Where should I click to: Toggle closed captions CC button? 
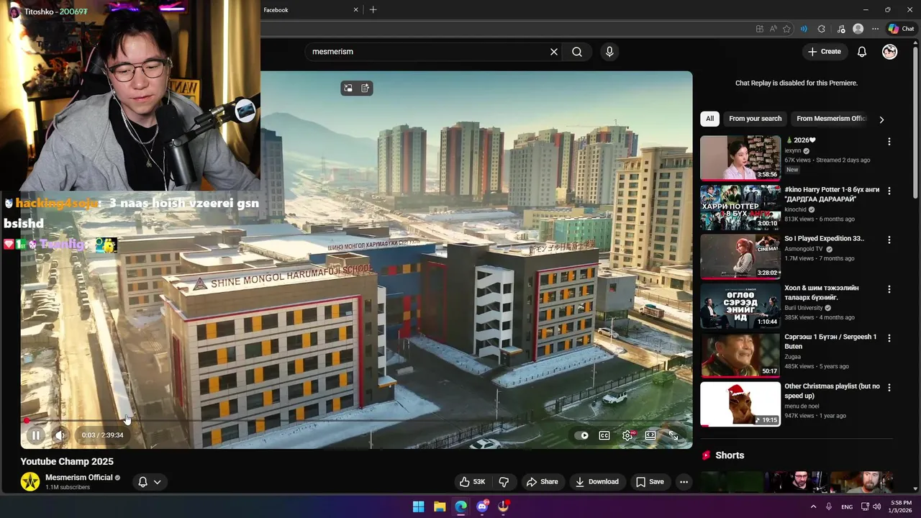[x=604, y=435]
